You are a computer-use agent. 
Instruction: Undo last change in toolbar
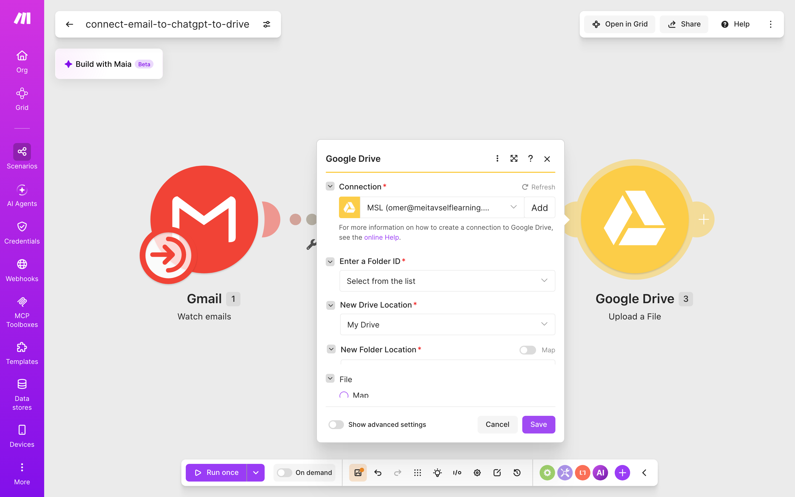pyautogui.click(x=378, y=472)
